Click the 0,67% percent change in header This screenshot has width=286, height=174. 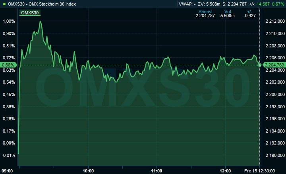click(278, 4)
